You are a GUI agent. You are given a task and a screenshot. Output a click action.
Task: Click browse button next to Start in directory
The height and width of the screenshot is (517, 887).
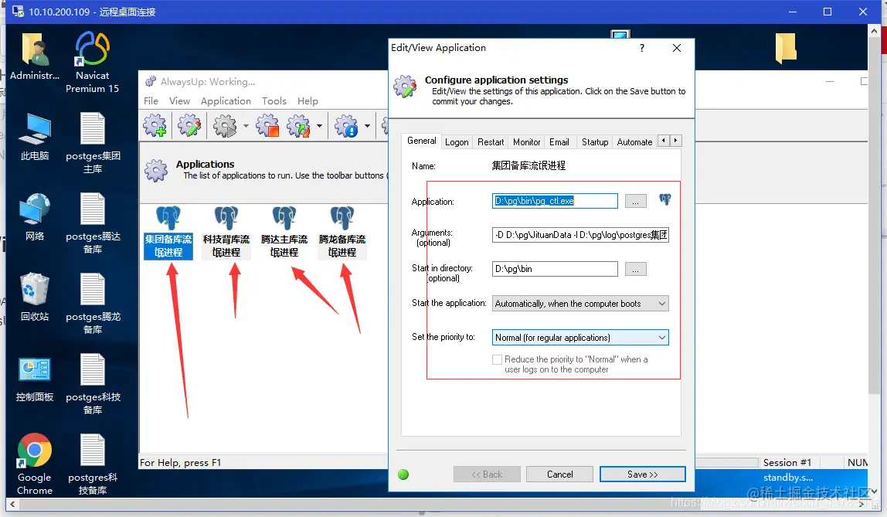click(x=636, y=269)
